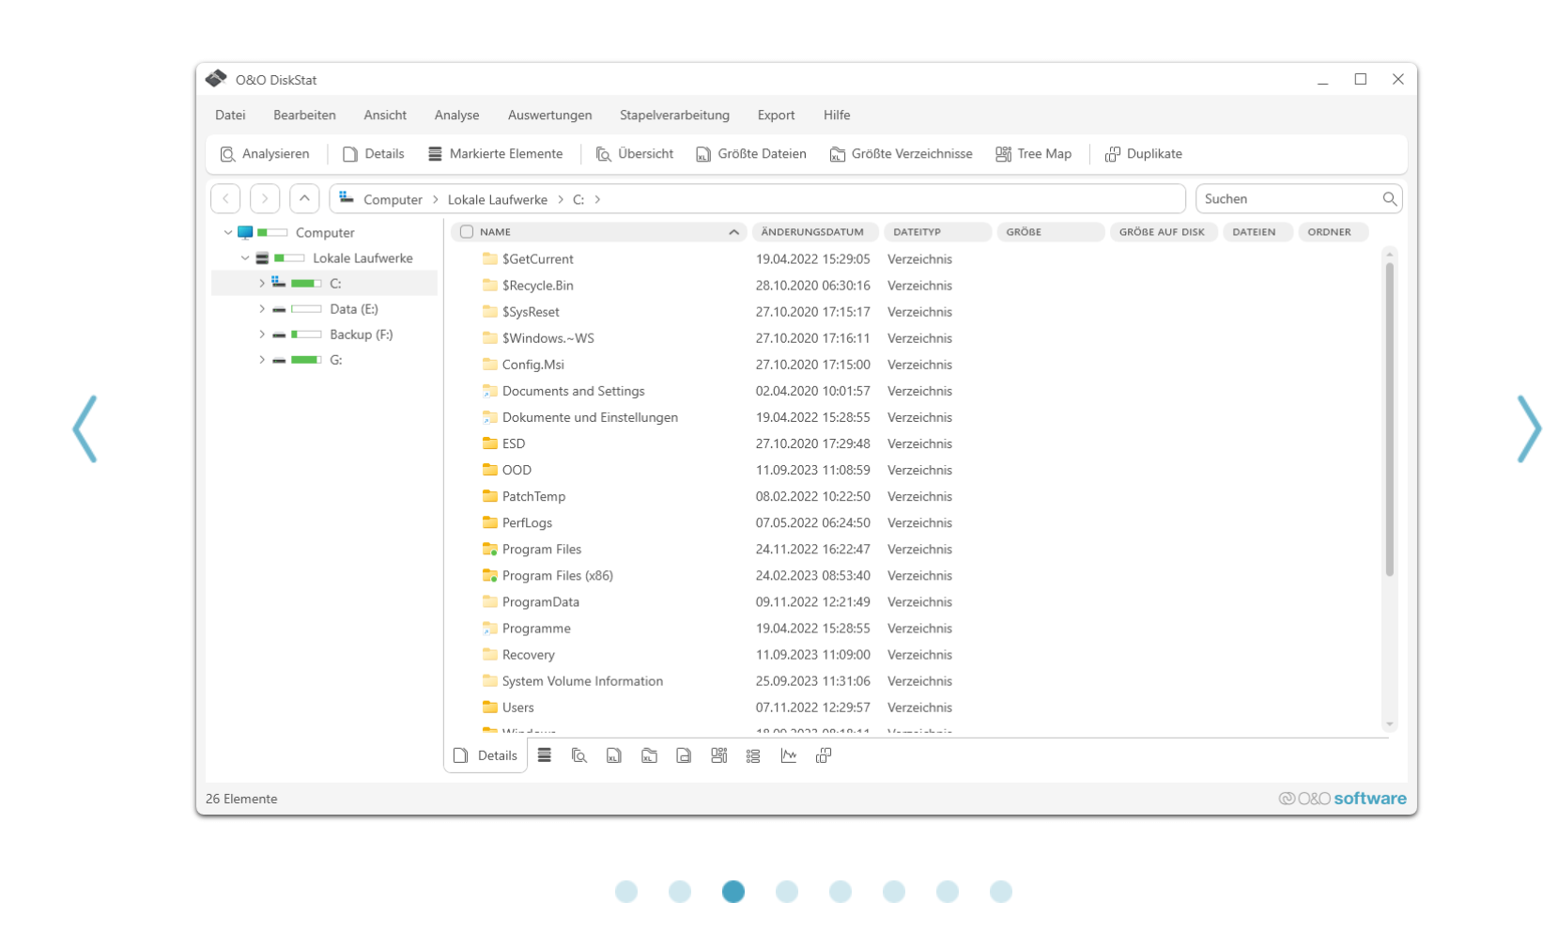The image size is (1558, 933).
Task: Open the bottom overview magnifier tab
Action: coord(578,755)
